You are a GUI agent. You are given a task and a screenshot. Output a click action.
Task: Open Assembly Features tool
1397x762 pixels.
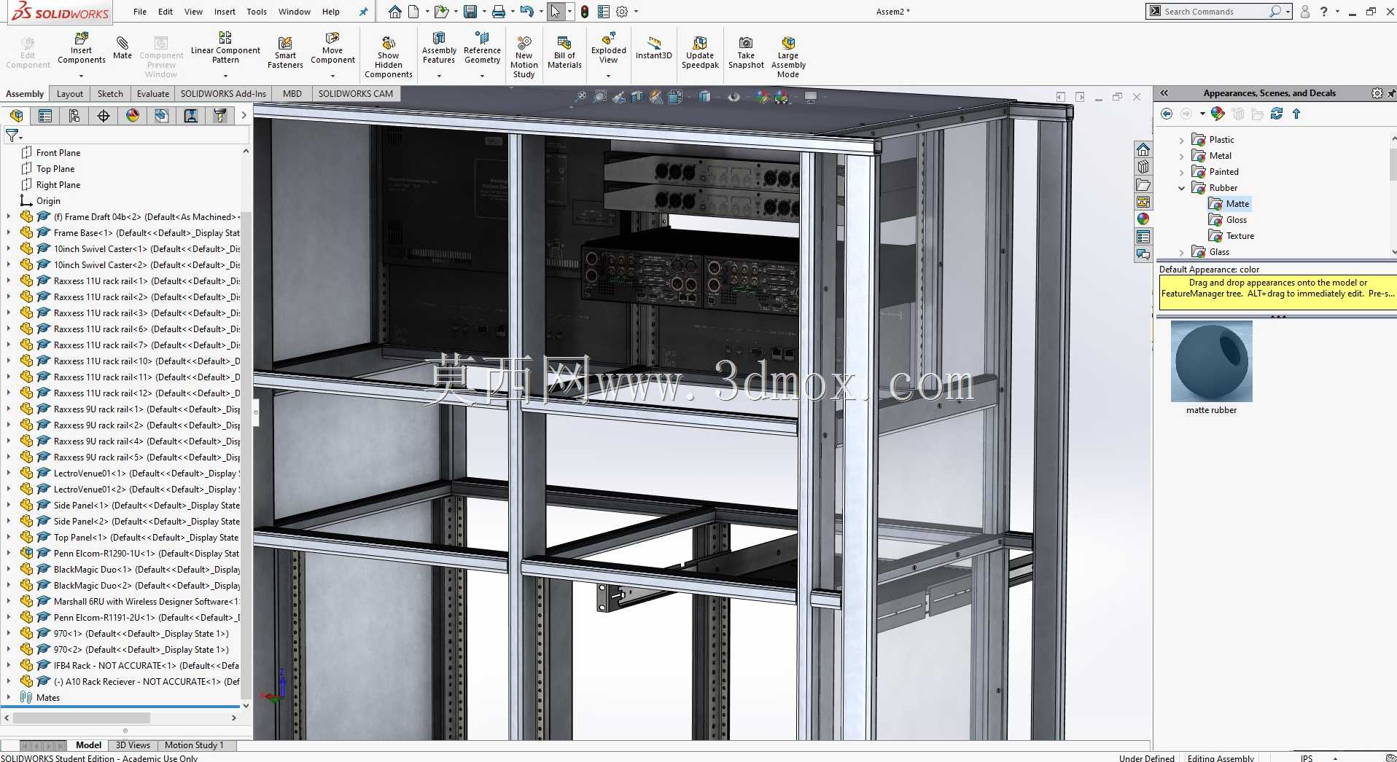[439, 48]
